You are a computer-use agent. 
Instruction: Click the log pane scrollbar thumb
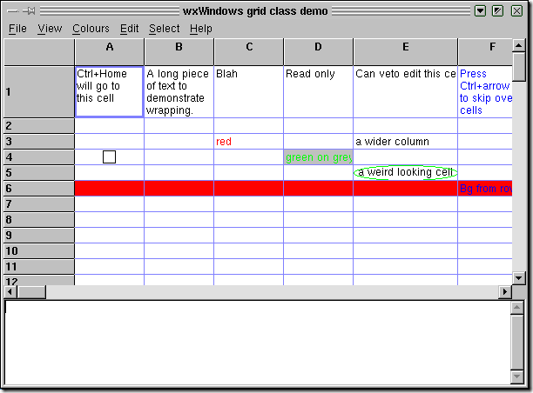pyautogui.click(x=517, y=342)
